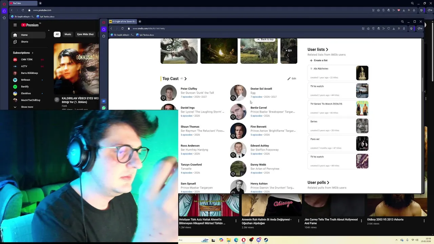Expand the Subscriptions section chevron
Viewport: 434px width, 244px height.
coord(33,53)
